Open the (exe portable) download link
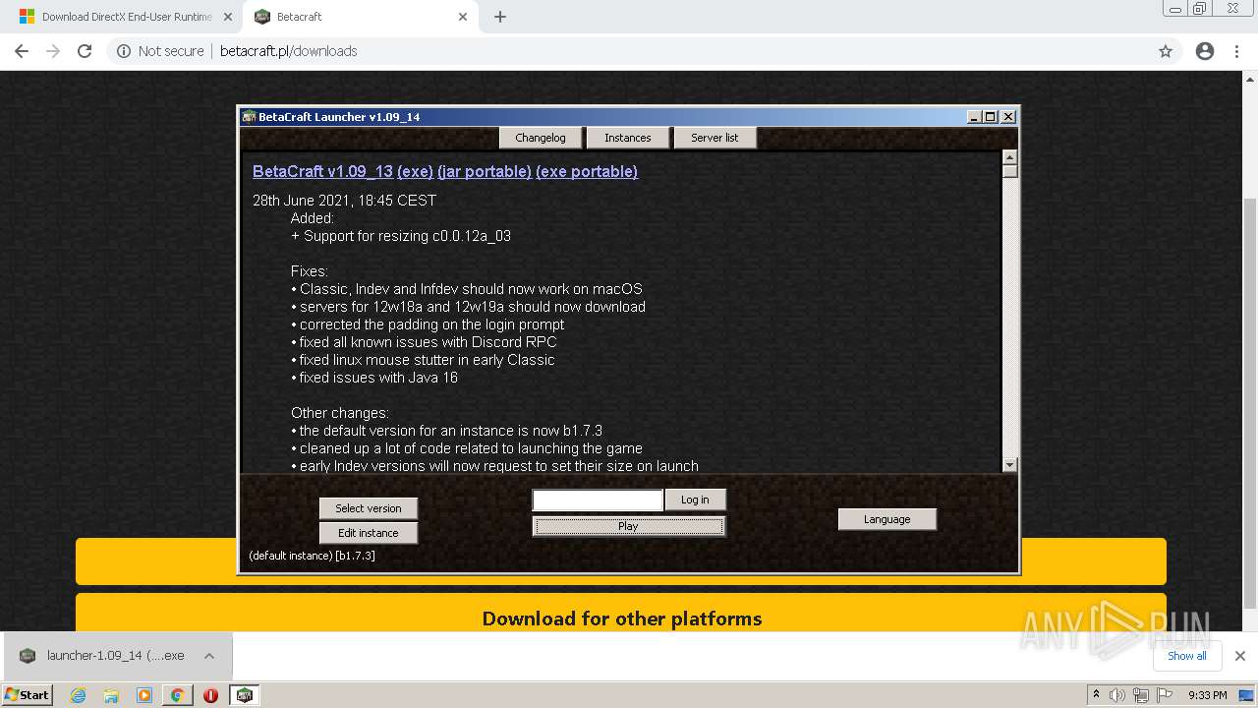Viewport: 1258px width, 708px height. coord(587,171)
